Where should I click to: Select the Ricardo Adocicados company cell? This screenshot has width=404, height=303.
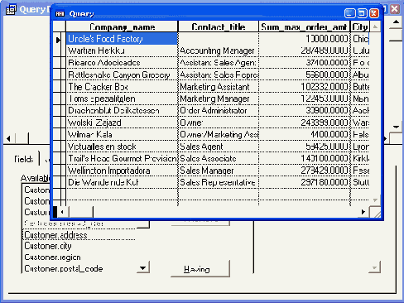tap(122, 63)
